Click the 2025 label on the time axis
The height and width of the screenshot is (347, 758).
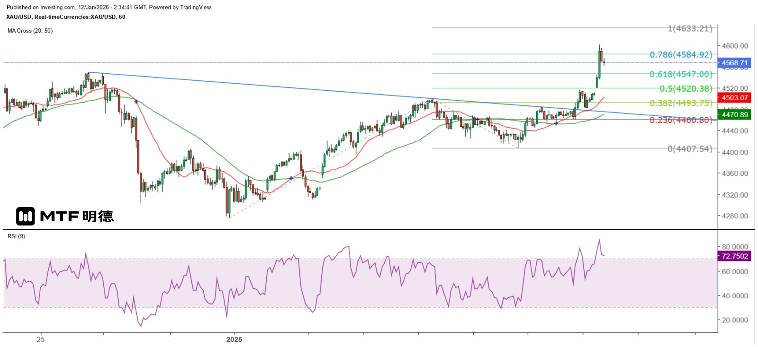[x=234, y=339]
